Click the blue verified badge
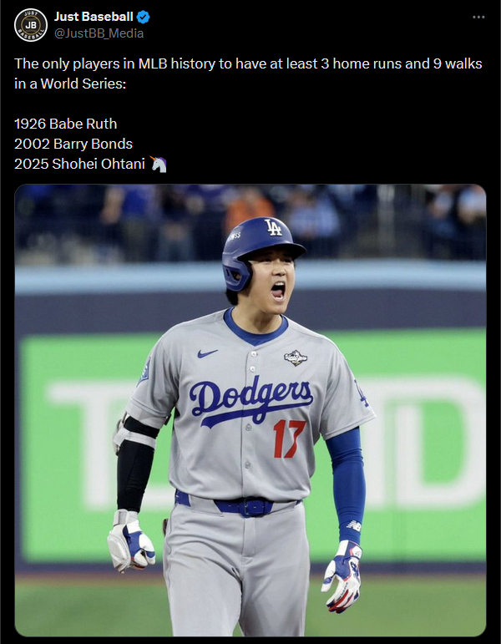501x644 pixels. point(144,18)
